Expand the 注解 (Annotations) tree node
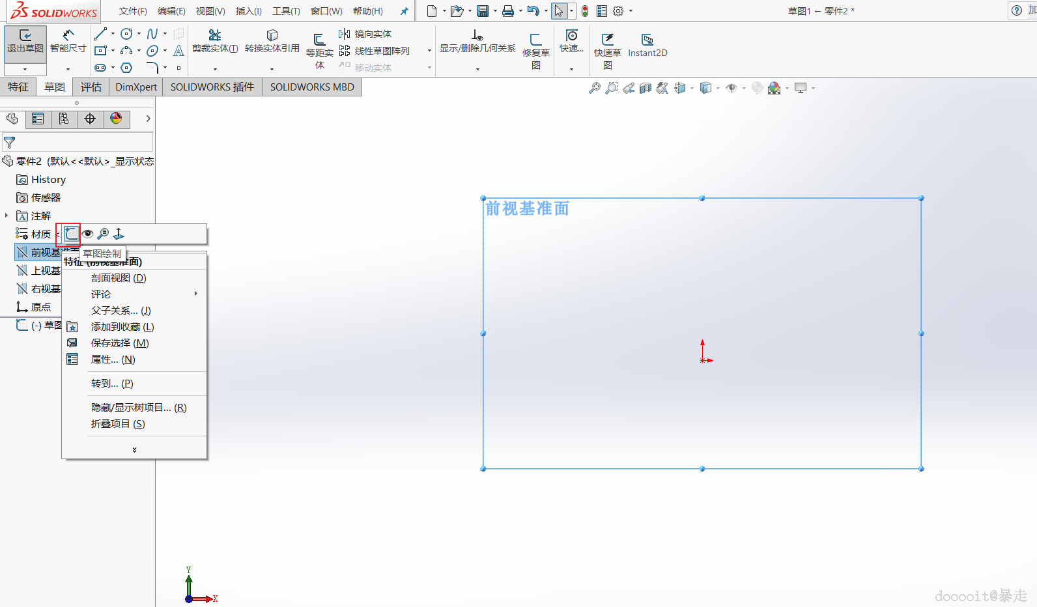1037x607 pixels. [7, 216]
